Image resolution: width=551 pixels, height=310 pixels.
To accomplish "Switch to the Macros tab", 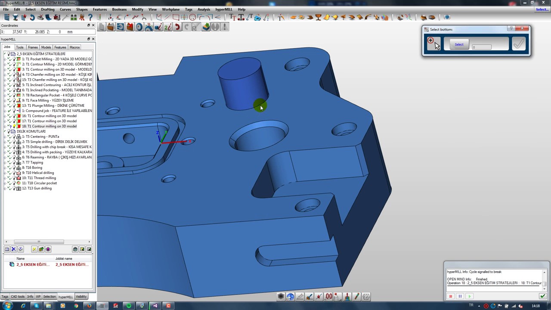I will (74, 47).
